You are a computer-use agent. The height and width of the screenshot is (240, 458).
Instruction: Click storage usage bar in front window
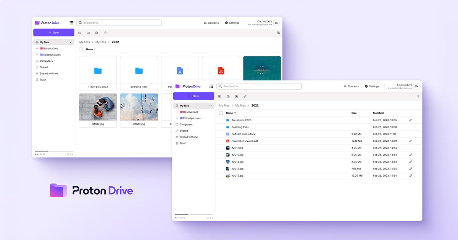pyautogui.click(x=194, y=215)
